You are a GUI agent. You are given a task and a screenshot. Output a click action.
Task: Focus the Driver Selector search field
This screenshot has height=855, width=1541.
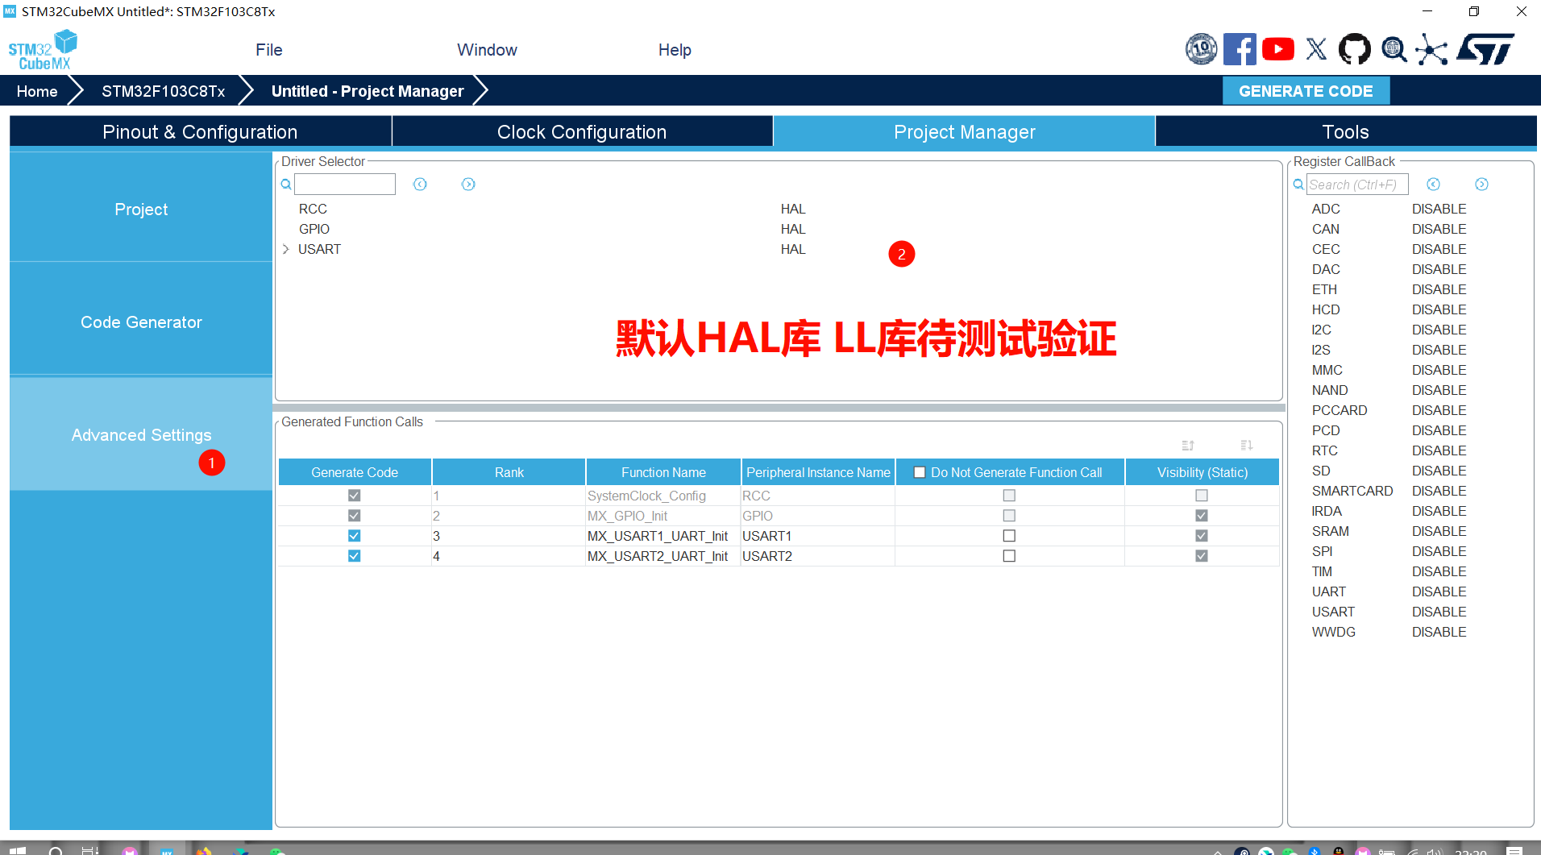click(x=345, y=185)
